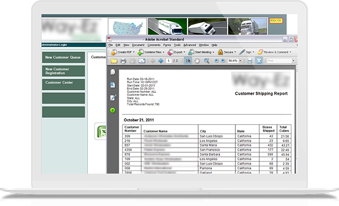The image size is (339, 206).
Task: Click the Create PDF toolbar button
Action: click(x=122, y=52)
